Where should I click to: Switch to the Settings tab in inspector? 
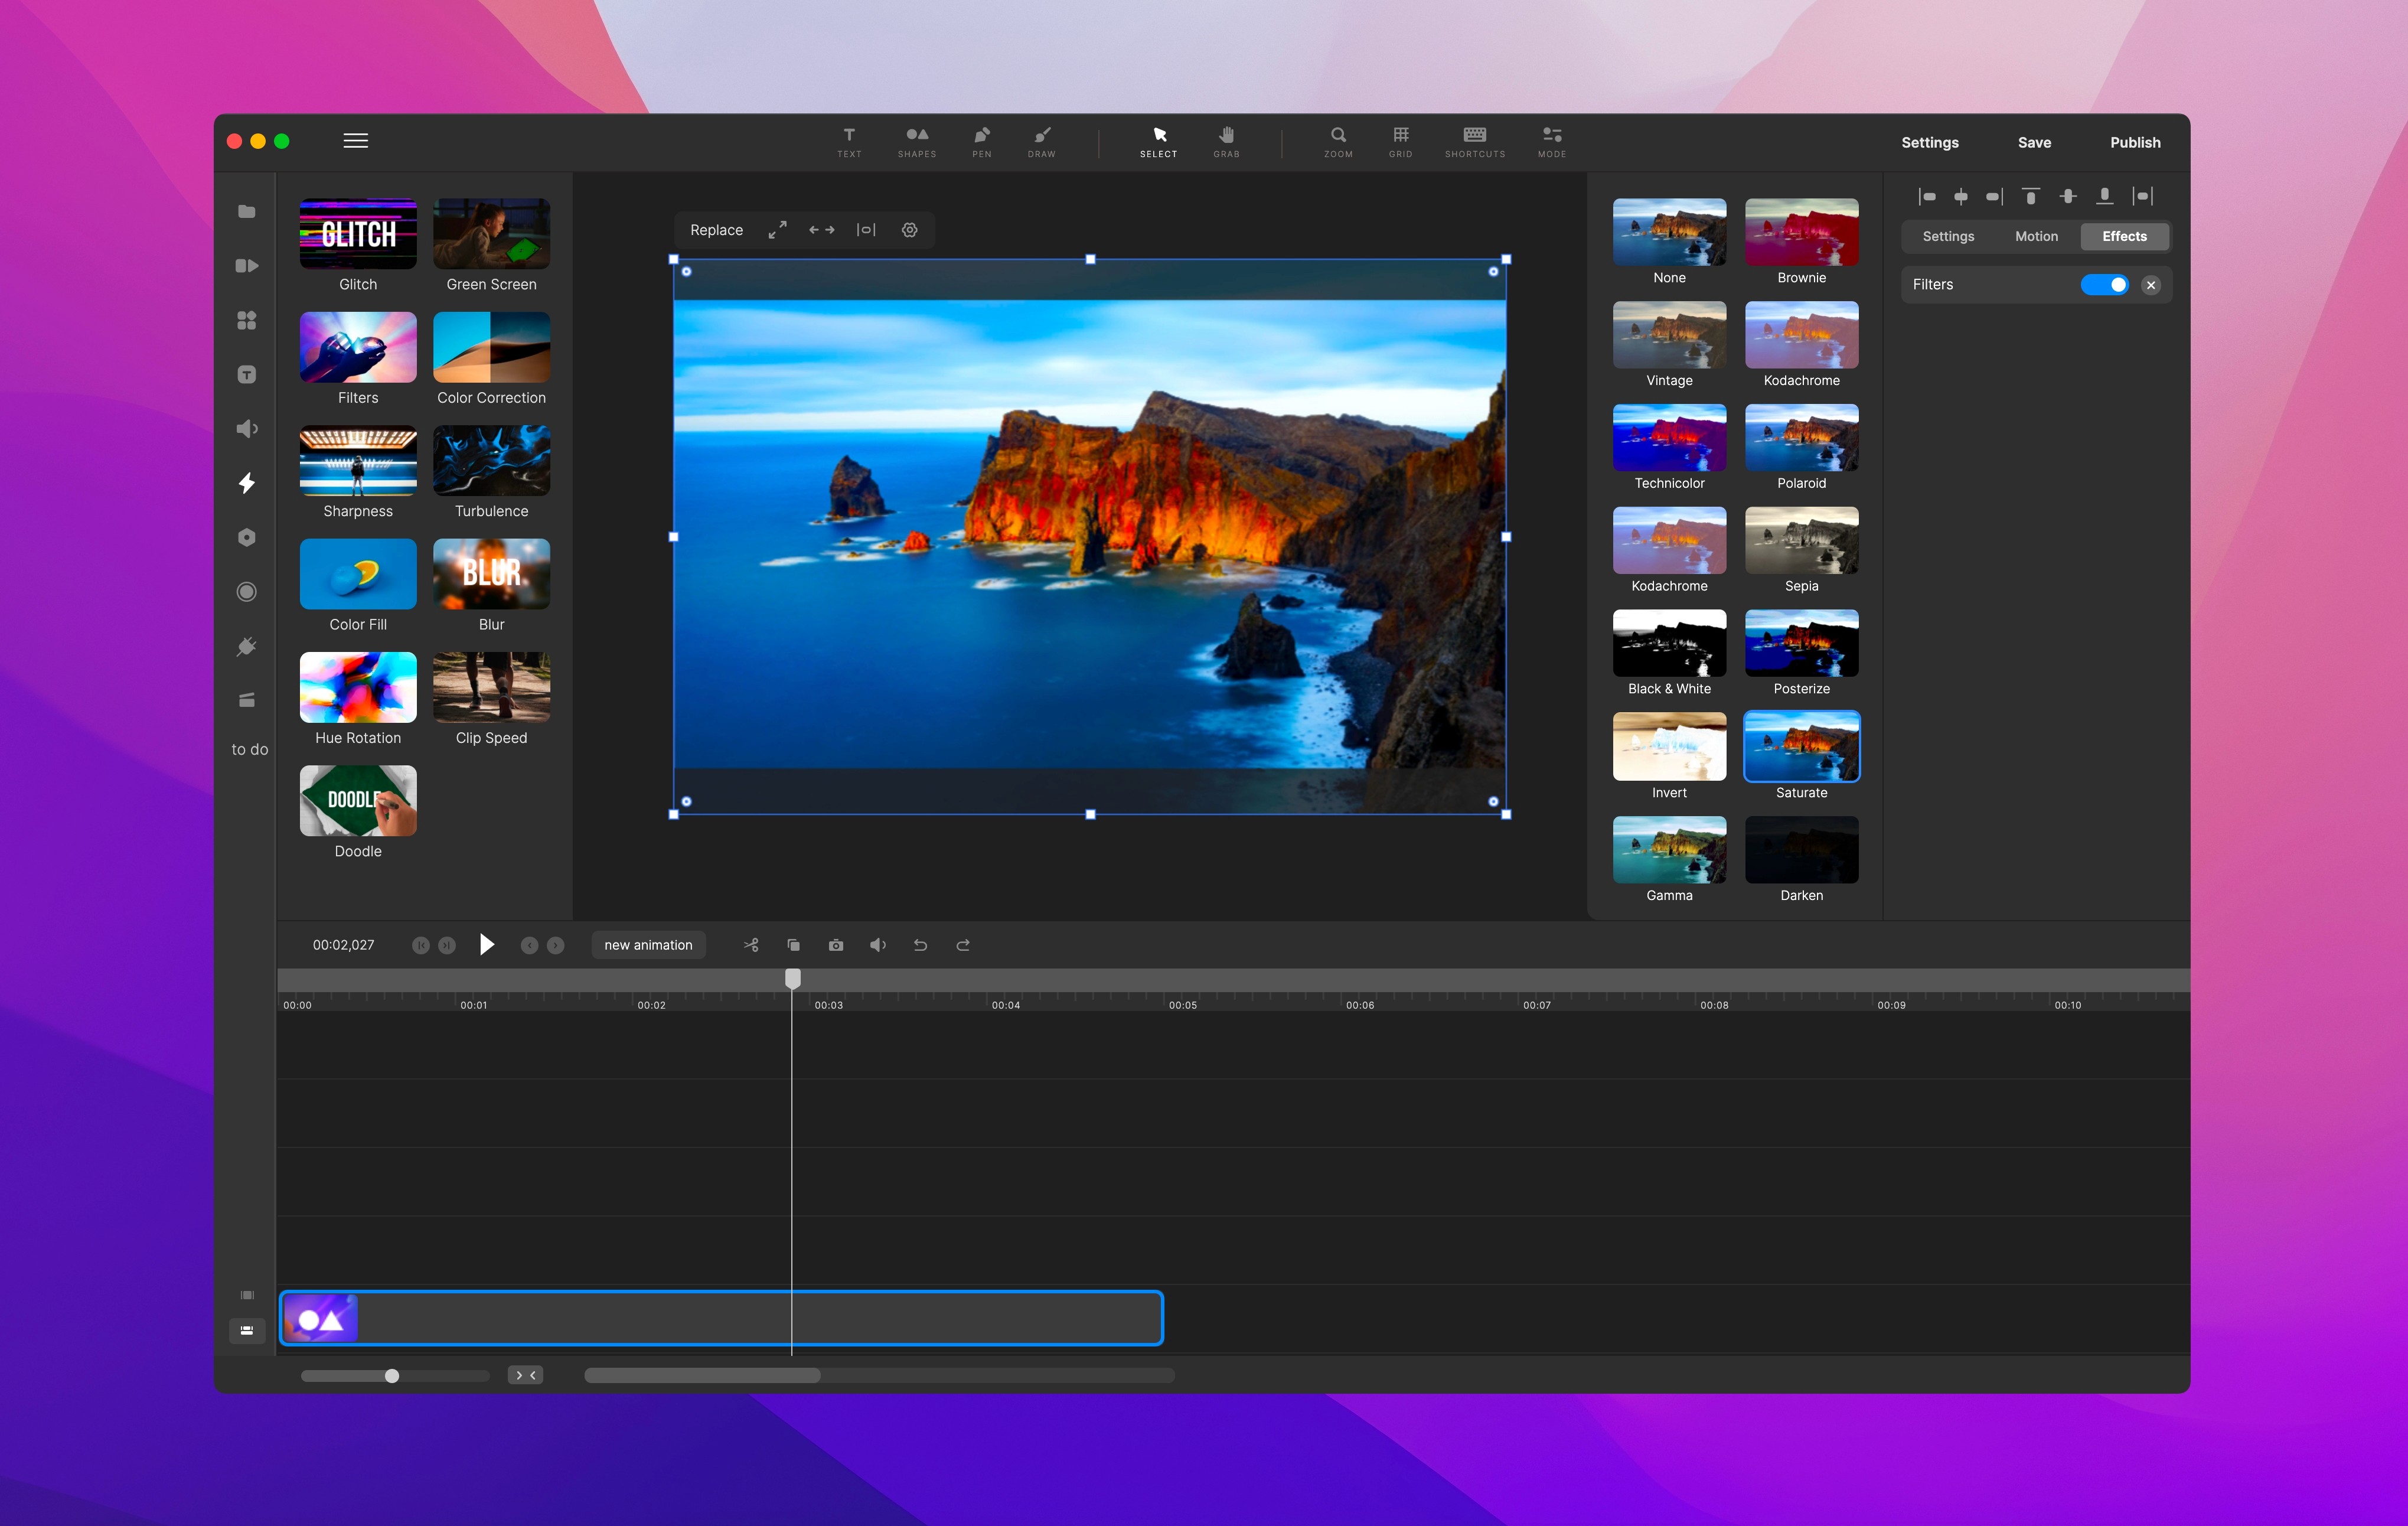pos(1948,236)
